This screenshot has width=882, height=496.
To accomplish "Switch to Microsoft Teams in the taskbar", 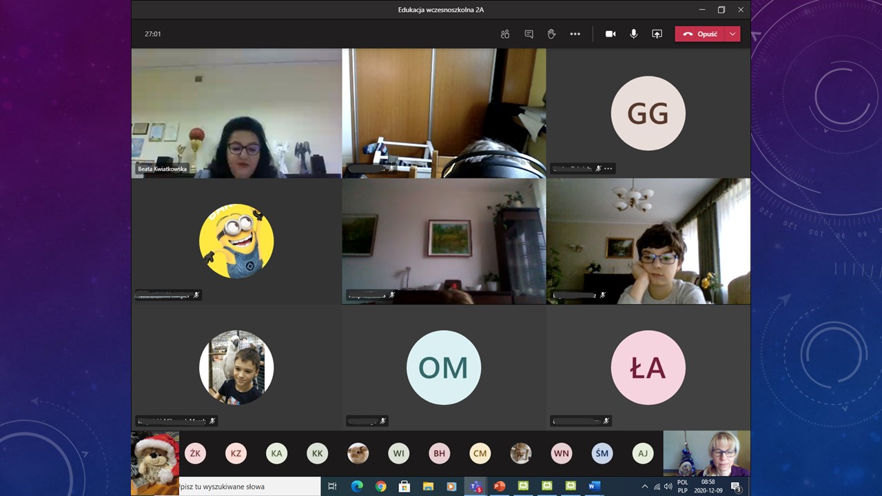I will [x=475, y=486].
